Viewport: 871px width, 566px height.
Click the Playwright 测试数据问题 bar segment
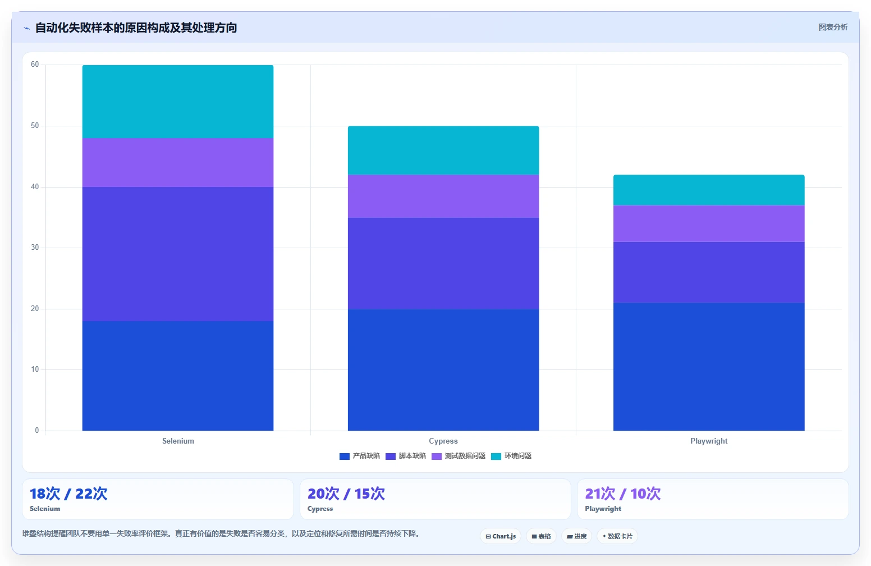709,223
